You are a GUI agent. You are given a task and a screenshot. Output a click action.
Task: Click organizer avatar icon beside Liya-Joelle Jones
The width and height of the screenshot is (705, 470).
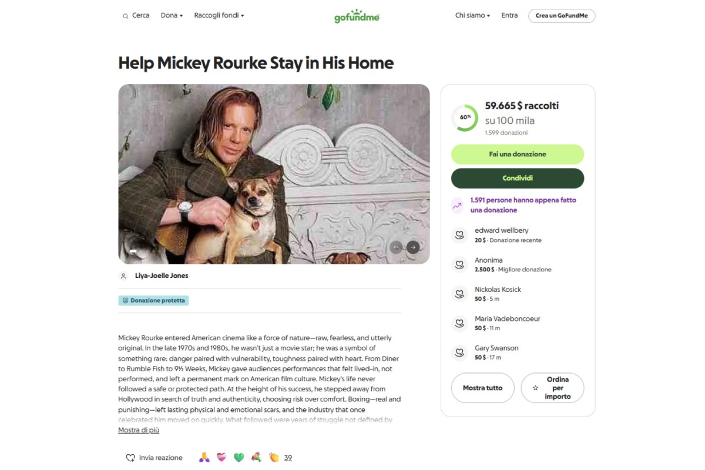123,276
